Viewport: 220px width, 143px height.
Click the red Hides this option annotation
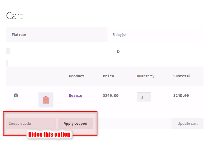pyautogui.click(x=49, y=134)
